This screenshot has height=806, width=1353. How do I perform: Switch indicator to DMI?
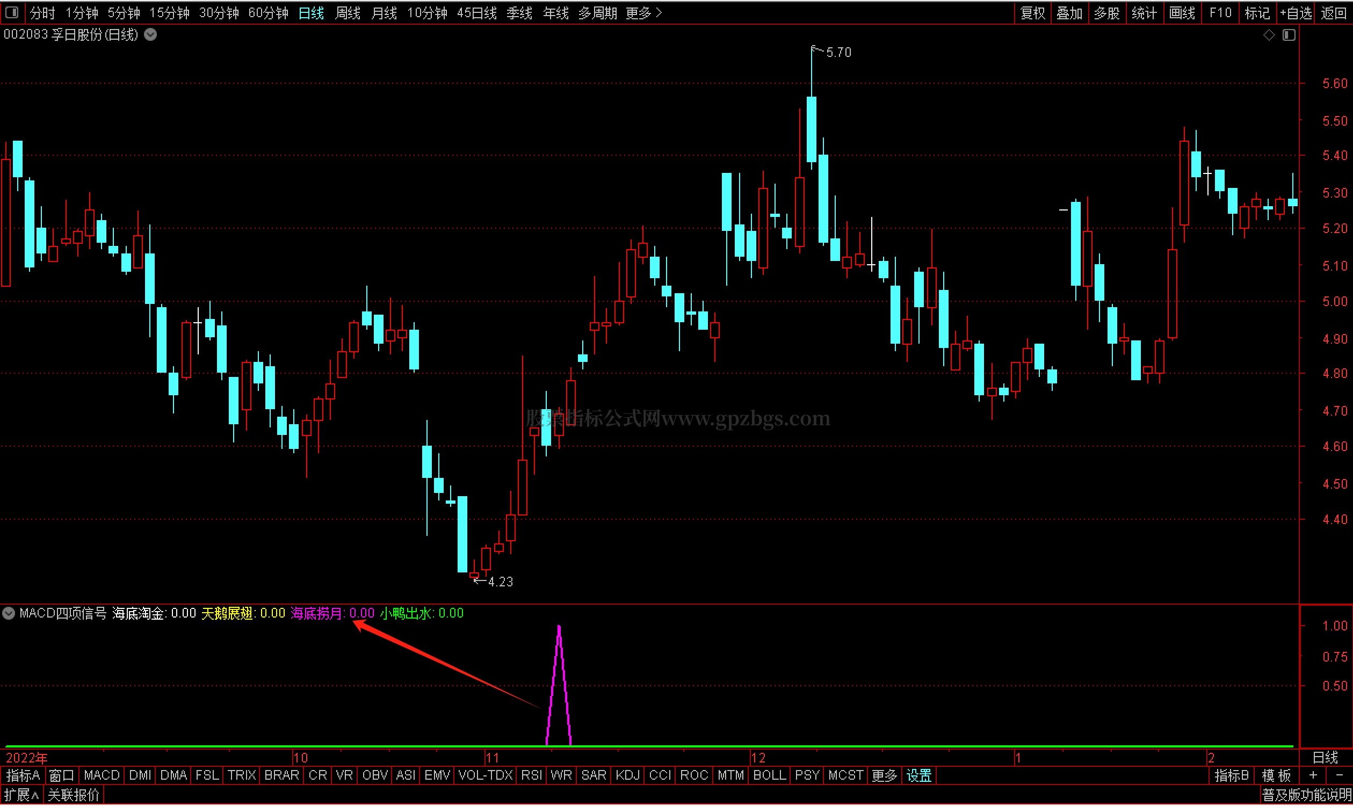[140, 776]
